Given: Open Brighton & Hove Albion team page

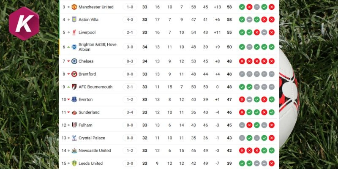Looking at the screenshot, I should [97, 47].
